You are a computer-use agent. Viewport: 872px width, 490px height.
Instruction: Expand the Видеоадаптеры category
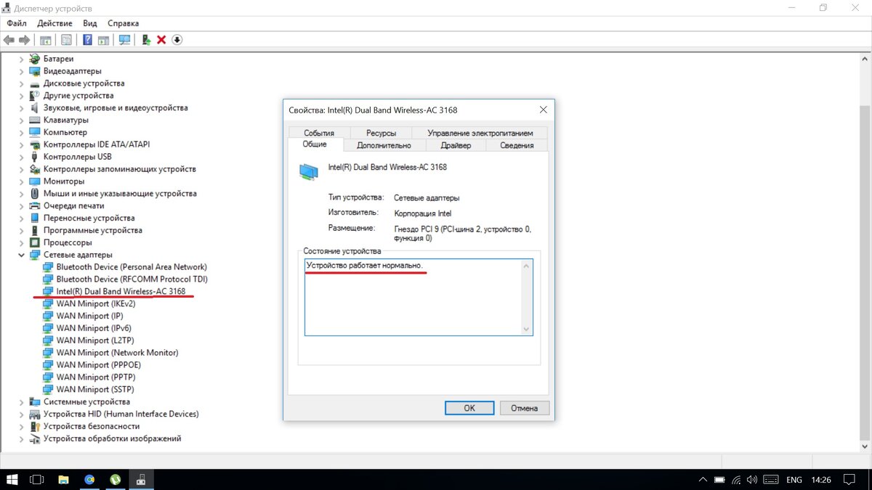(x=21, y=71)
